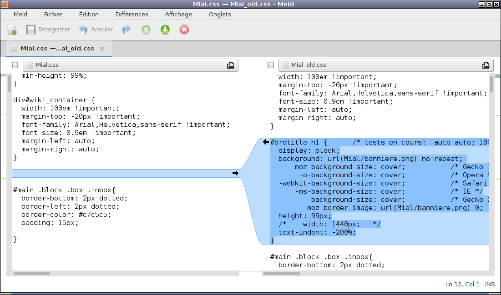This screenshot has width=501, height=295.
Task: Open the Différences menu
Action: 132,14
